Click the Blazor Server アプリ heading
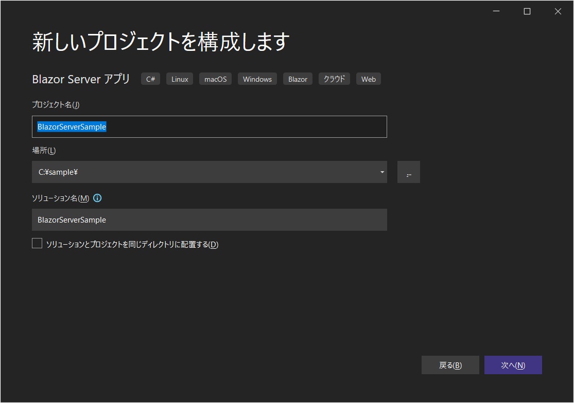The height and width of the screenshot is (403, 574). pyautogui.click(x=81, y=79)
